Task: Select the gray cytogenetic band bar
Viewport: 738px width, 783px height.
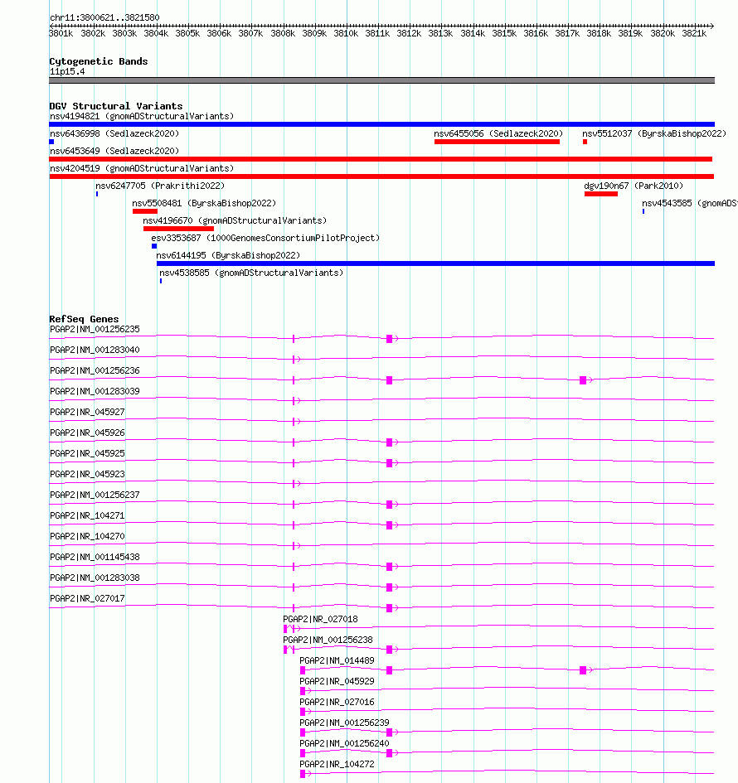Action: coord(381,80)
